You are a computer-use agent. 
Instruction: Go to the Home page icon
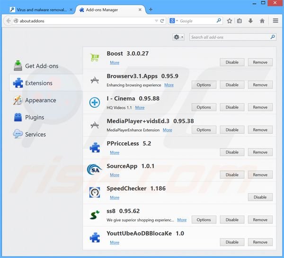[x=262, y=21]
